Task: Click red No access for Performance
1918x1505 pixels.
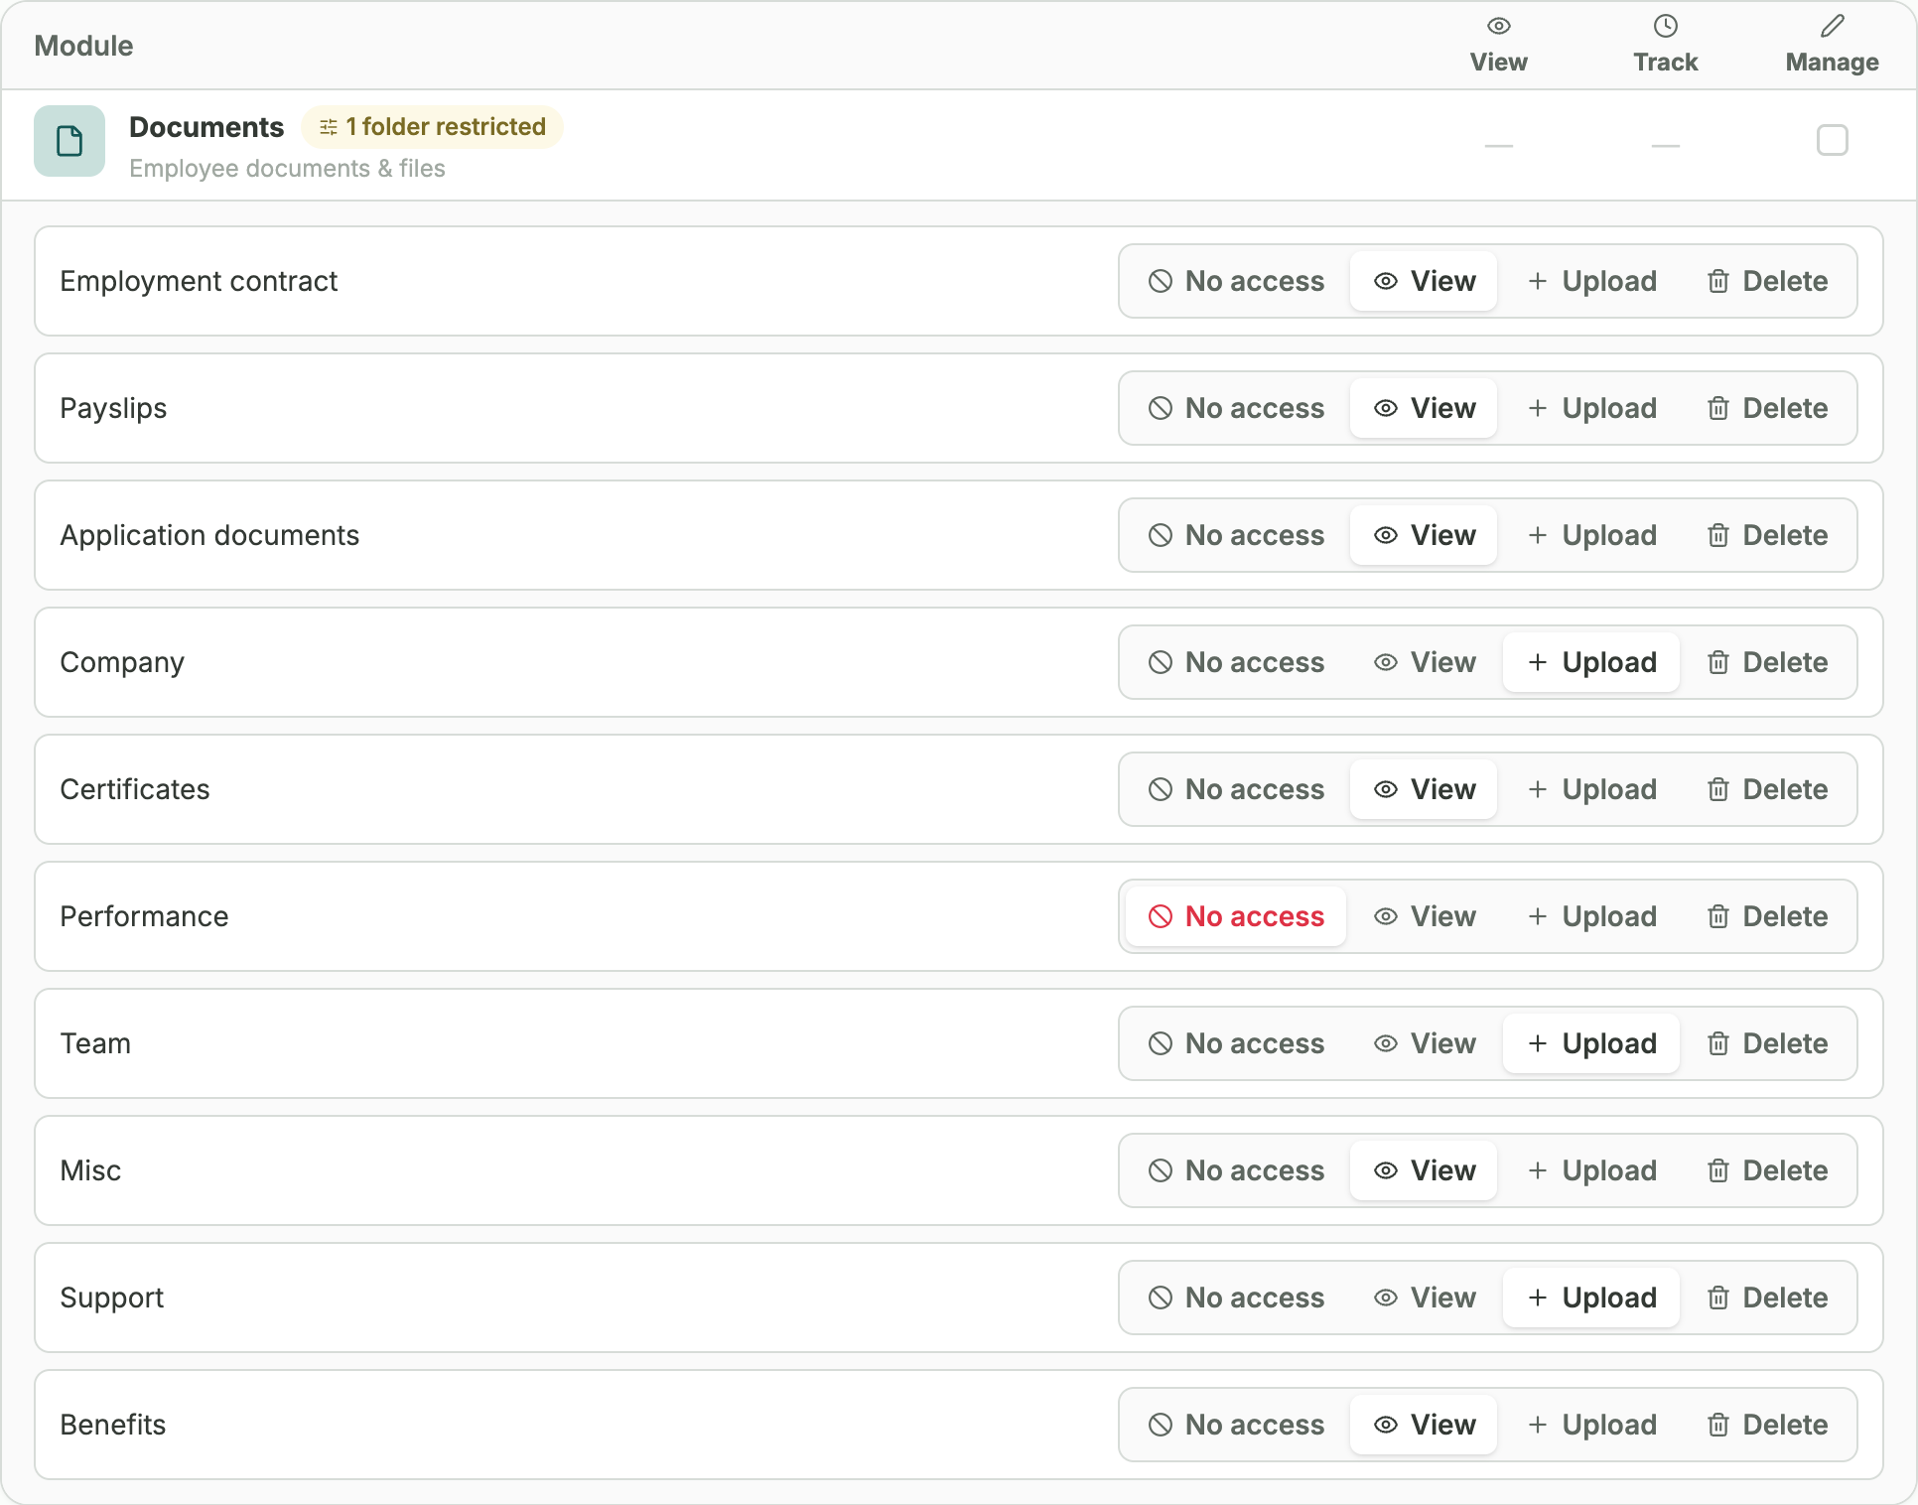Action: (1236, 916)
